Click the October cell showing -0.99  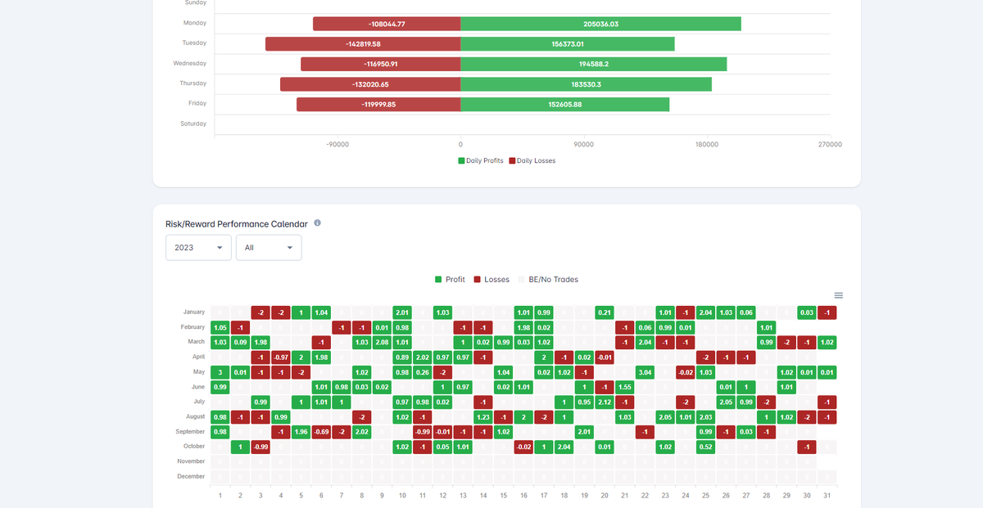tap(260, 447)
